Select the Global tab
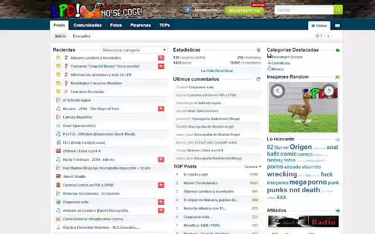The width and height of the screenshot is (375, 234). tap(319, 26)
